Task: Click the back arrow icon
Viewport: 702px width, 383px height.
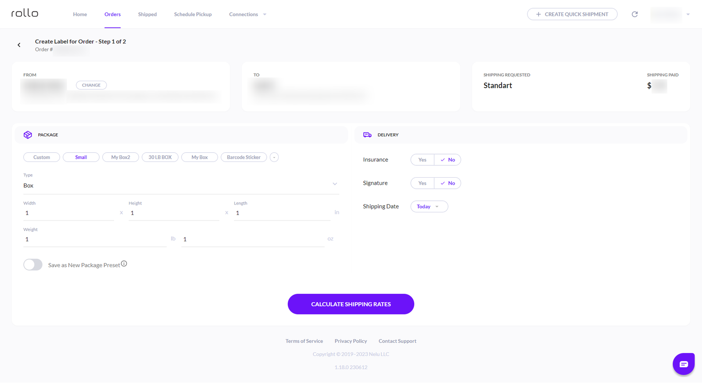Action: [19, 45]
